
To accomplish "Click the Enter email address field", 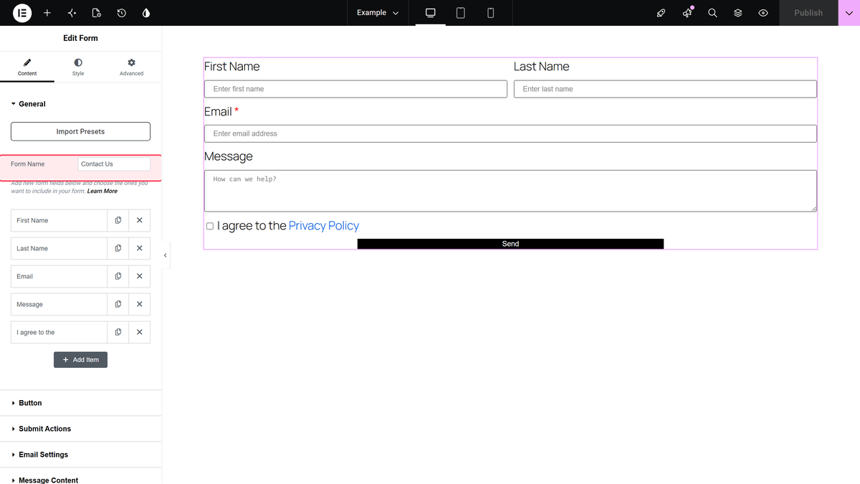I will point(510,133).
